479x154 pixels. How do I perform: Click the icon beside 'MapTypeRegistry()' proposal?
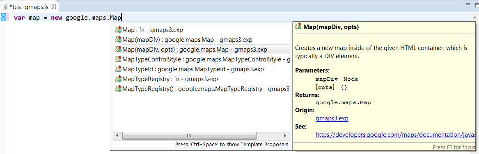pos(118,89)
